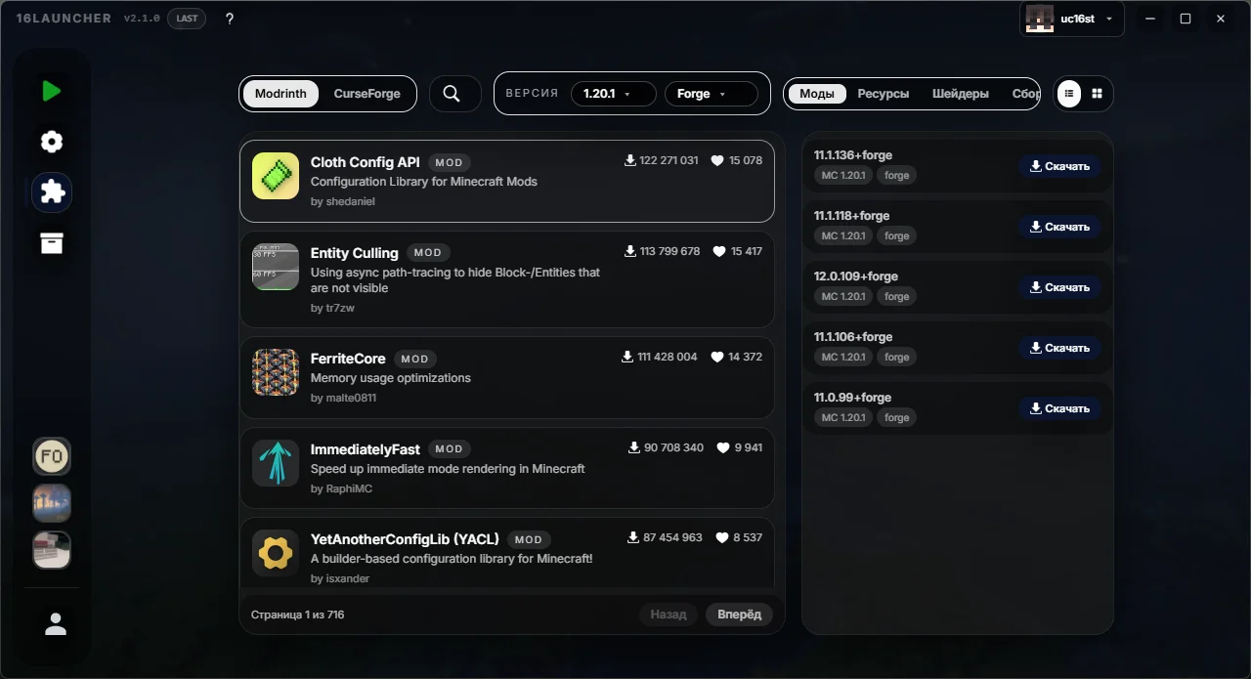Open the FO instance in sidebar

click(x=52, y=456)
